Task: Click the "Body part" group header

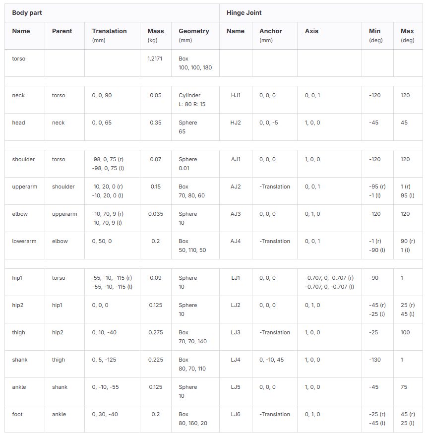Action: pyautogui.click(x=27, y=13)
